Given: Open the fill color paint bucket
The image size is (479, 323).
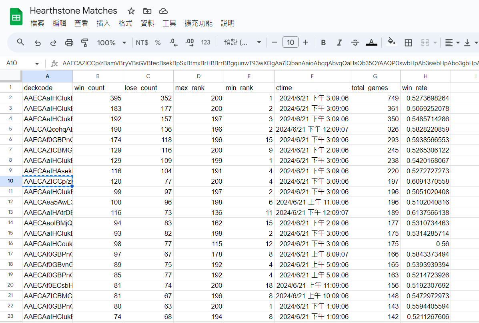Looking at the screenshot, I should (392, 42).
